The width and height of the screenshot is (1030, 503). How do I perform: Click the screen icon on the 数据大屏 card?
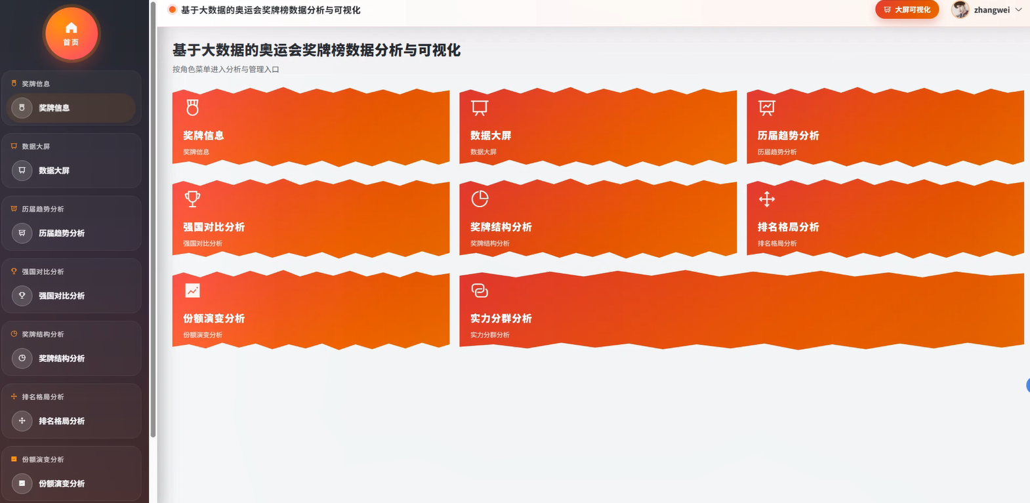coord(480,108)
